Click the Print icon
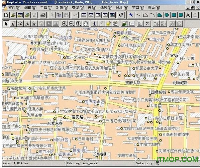The image size is (200, 168). coord(43,15)
